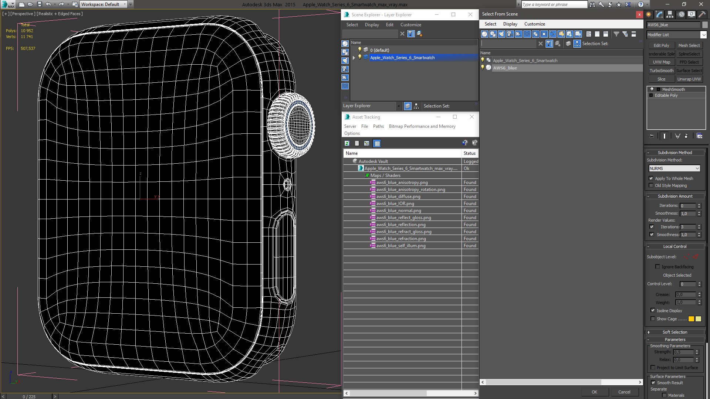Screen dimensions: 710x399
Task: Click Remove Modifier trash icon
Action: [686, 136]
